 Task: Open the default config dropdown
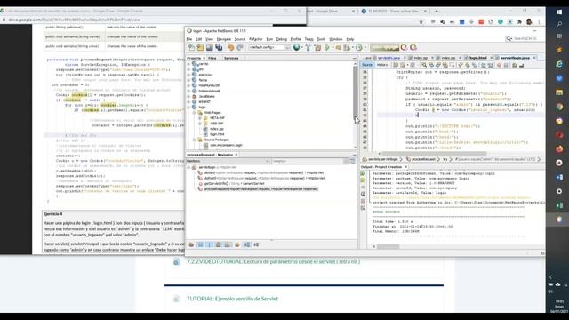point(269,47)
